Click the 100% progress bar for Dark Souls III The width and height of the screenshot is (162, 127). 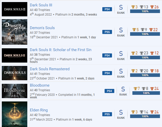145,11
